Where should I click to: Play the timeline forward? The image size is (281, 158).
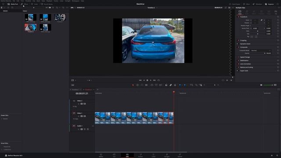[x=151, y=80]
